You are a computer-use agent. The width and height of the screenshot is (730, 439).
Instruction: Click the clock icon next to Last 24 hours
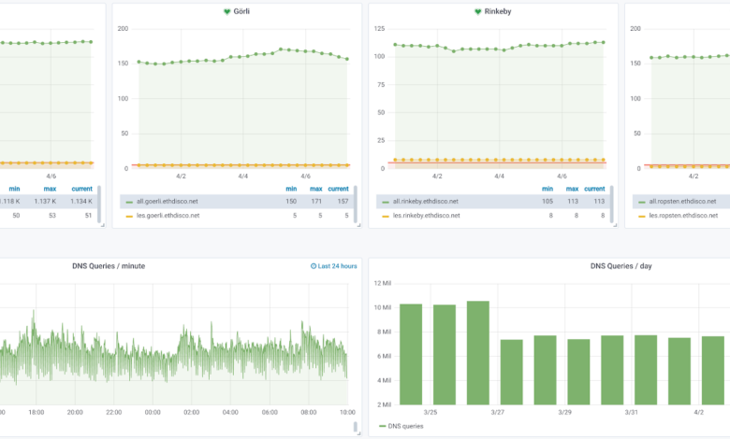click(x=314, y=266)
